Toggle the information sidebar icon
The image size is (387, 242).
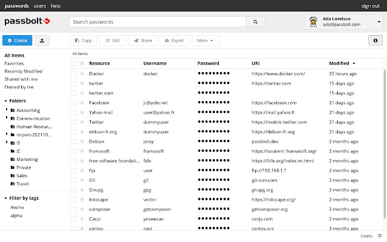click(x=375, y=41)
